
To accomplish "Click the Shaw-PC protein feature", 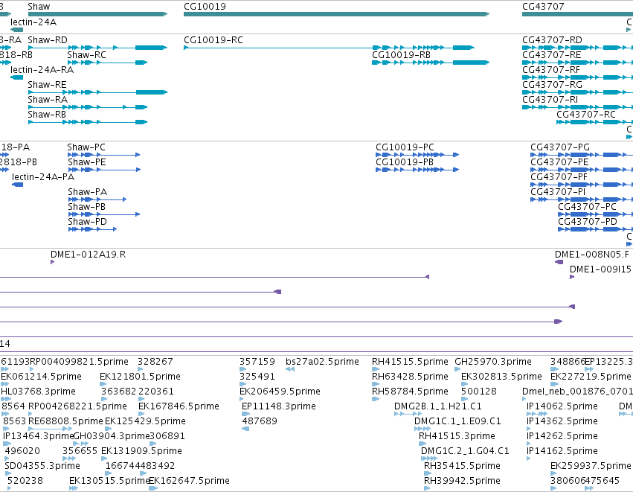I will coord(103,155).
